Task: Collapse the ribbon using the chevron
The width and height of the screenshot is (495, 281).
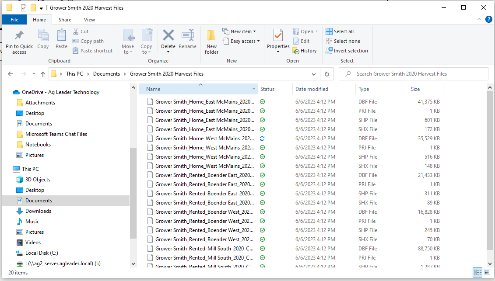Action: click(x=479, y=19)
